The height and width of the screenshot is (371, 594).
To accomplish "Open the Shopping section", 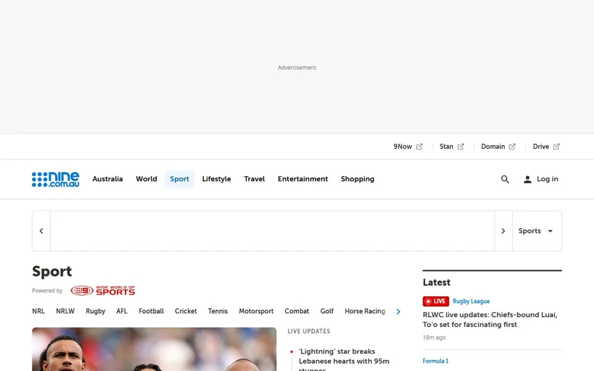I will click(x=357, y=179).
